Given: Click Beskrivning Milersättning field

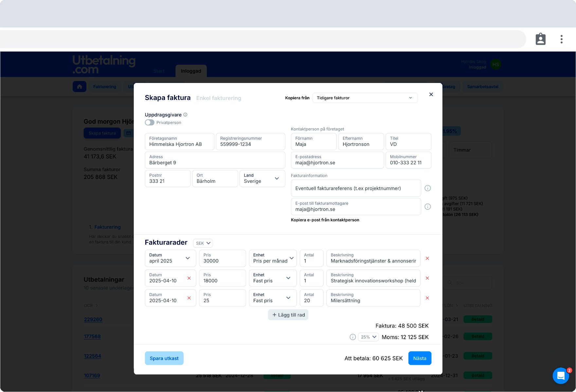Looking at the screenshot, I should 373,298.
